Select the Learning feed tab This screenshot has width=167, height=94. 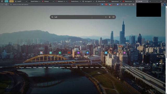[103, 67]
